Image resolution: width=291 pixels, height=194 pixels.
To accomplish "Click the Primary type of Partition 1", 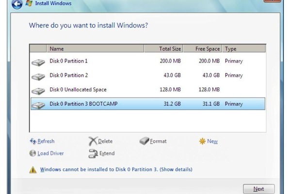I will pyautogui.click(x=234, y=61).
